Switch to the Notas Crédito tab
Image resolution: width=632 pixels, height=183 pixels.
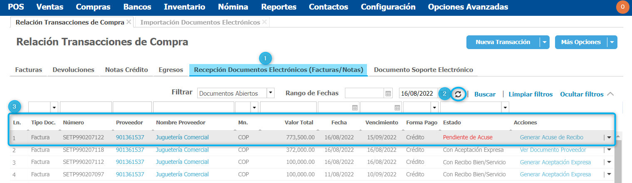126,70
